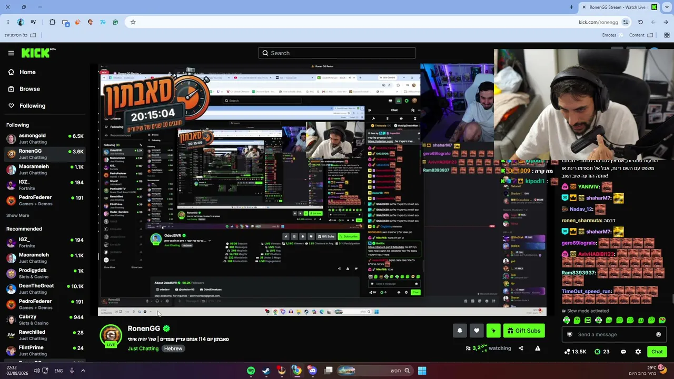Open the media control icon in toolbar
Image resolution: width=674 pixels, height=379 pixels.
33,22
